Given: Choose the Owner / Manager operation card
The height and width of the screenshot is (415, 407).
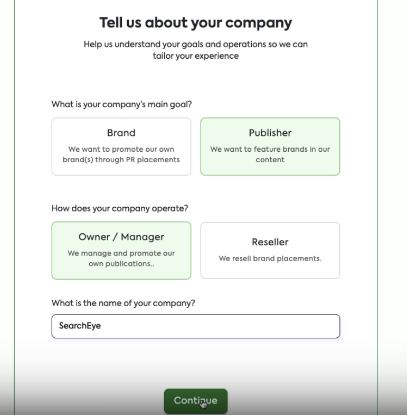Looking at the screenshot, I should pos(121,251).
